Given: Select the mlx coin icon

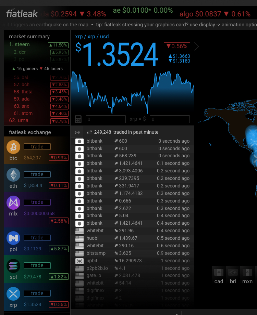Looking at the screenshot, I should (x=13, y=202).
